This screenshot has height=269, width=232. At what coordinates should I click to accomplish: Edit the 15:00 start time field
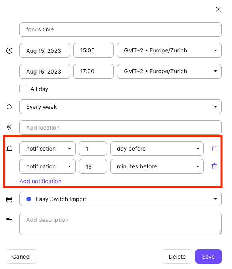(93, 50)
